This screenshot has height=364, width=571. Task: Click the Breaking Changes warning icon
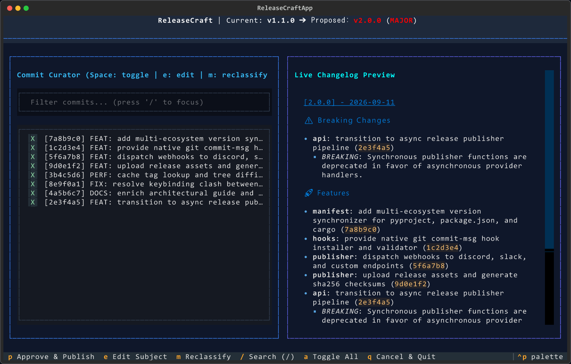[309, 121]
